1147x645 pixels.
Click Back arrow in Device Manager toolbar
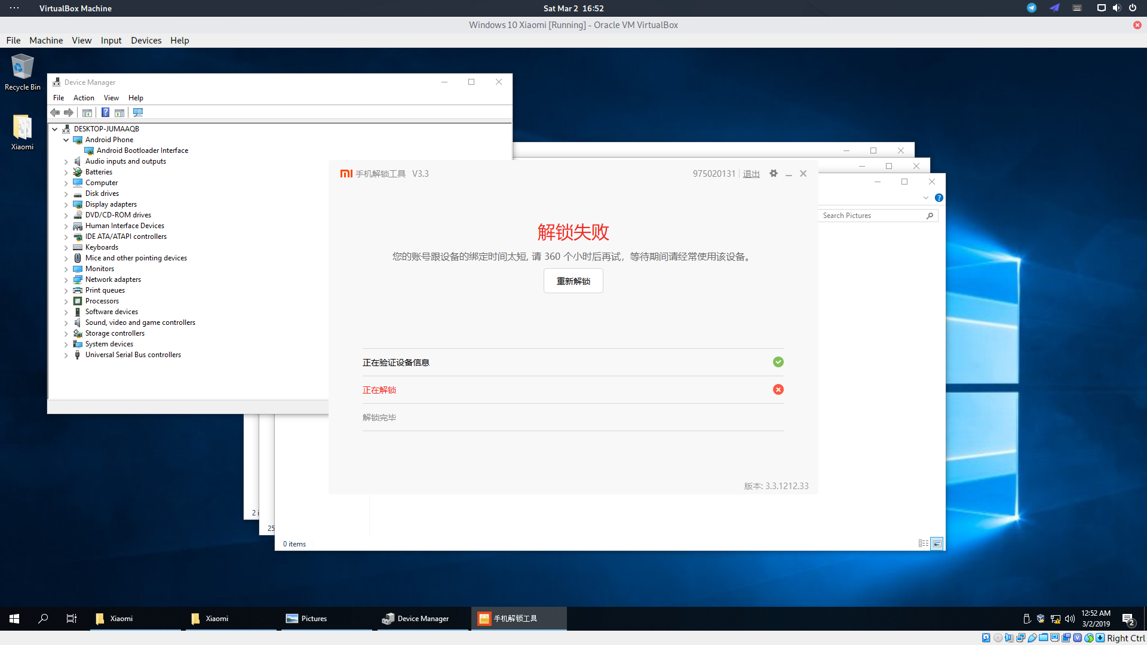55,112
